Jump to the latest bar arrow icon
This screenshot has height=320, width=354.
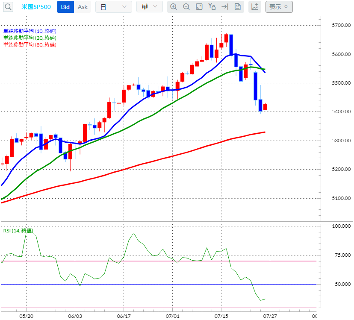(225, 7)
